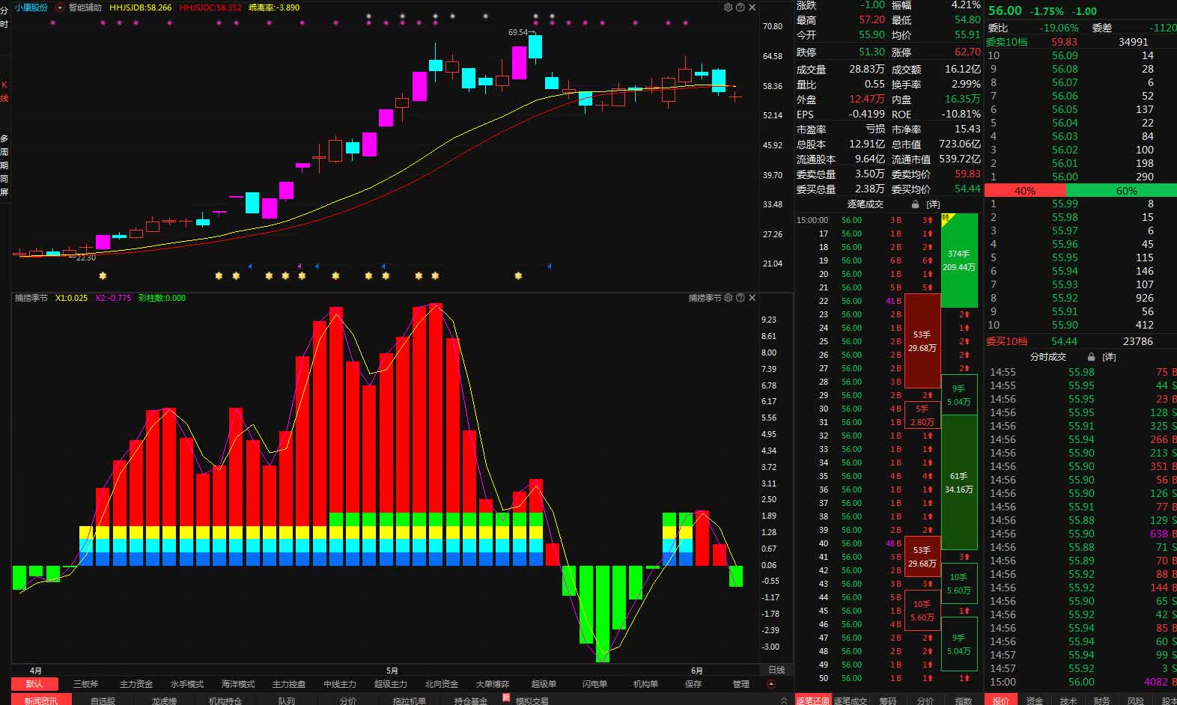Open the 日线 period selector
The height and width of the screenshot is (705, 1177).
[777, 671]
